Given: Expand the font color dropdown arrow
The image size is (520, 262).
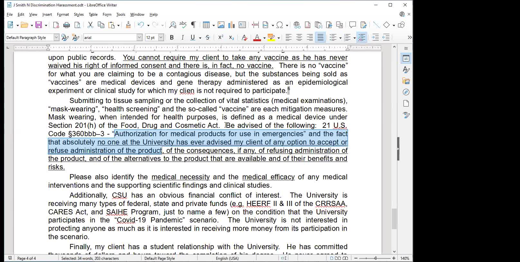Looking at the screenshot, I should click(265, 38).
